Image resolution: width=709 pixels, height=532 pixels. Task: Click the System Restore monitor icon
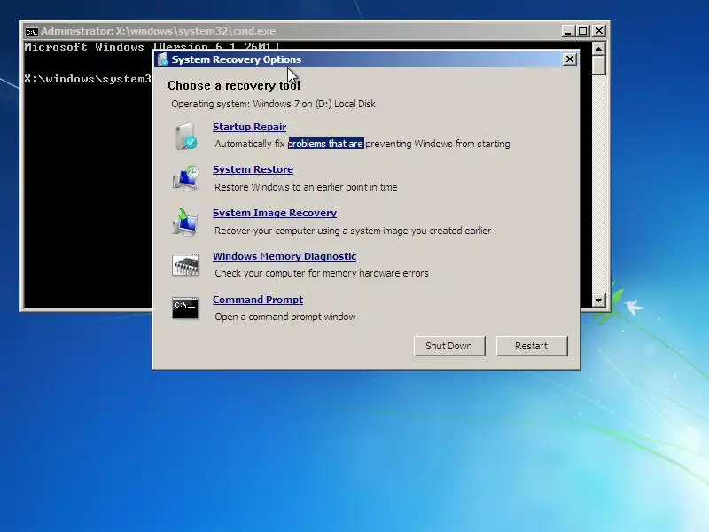(185, 178)
